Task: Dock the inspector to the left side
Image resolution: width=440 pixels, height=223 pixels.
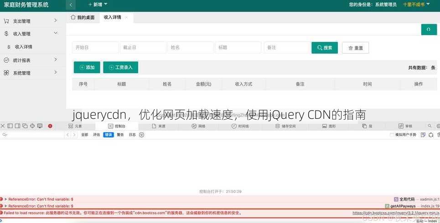Action: pyautogui.click(x=10, y=126)
